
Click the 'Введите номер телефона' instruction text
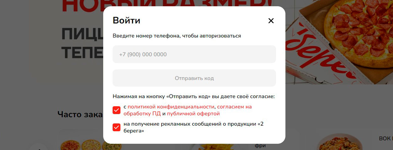177,36
